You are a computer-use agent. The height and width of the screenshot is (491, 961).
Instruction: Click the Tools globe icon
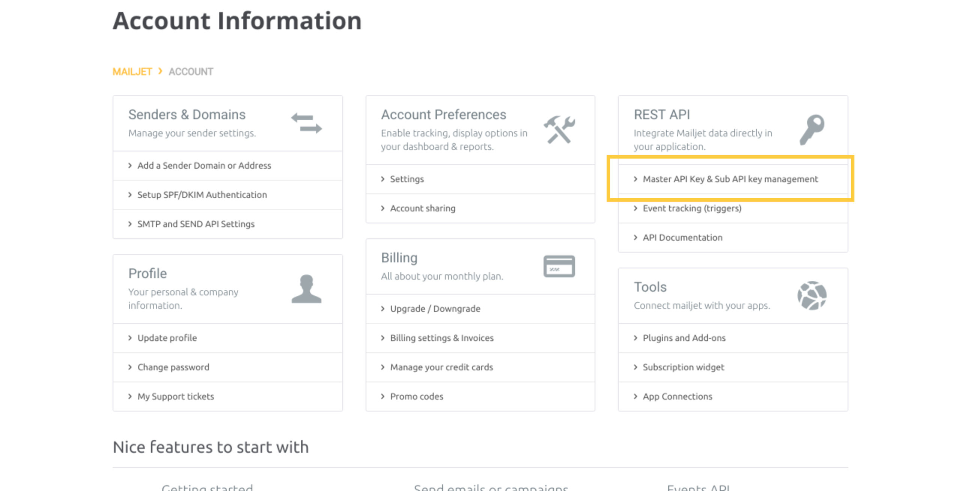812,296
